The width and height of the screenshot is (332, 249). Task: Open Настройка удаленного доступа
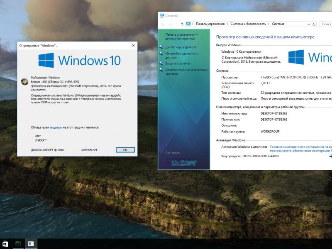pos(182,55)
